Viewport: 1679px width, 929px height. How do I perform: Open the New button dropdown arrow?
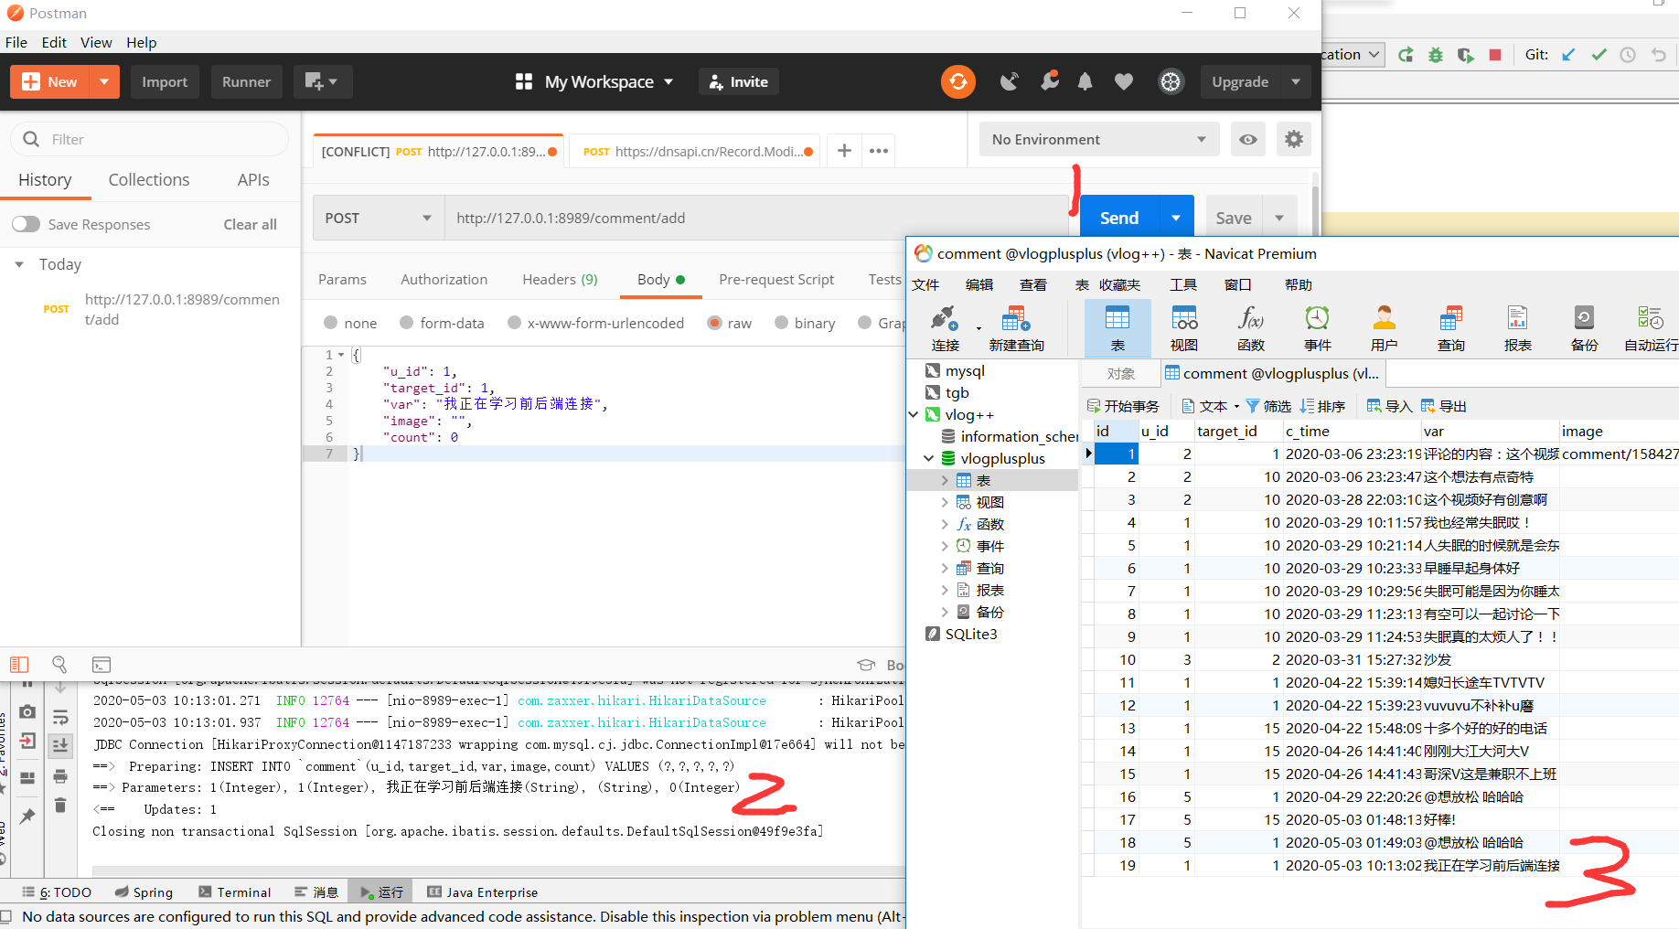104,81
